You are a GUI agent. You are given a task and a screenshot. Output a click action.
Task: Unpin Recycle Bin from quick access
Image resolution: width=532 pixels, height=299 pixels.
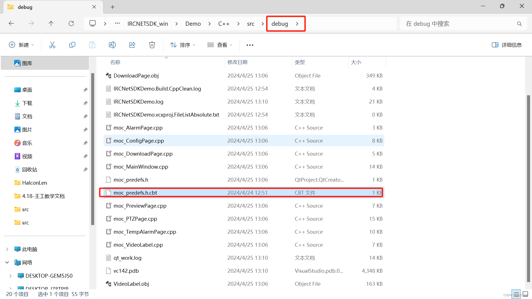click(85, 169)
